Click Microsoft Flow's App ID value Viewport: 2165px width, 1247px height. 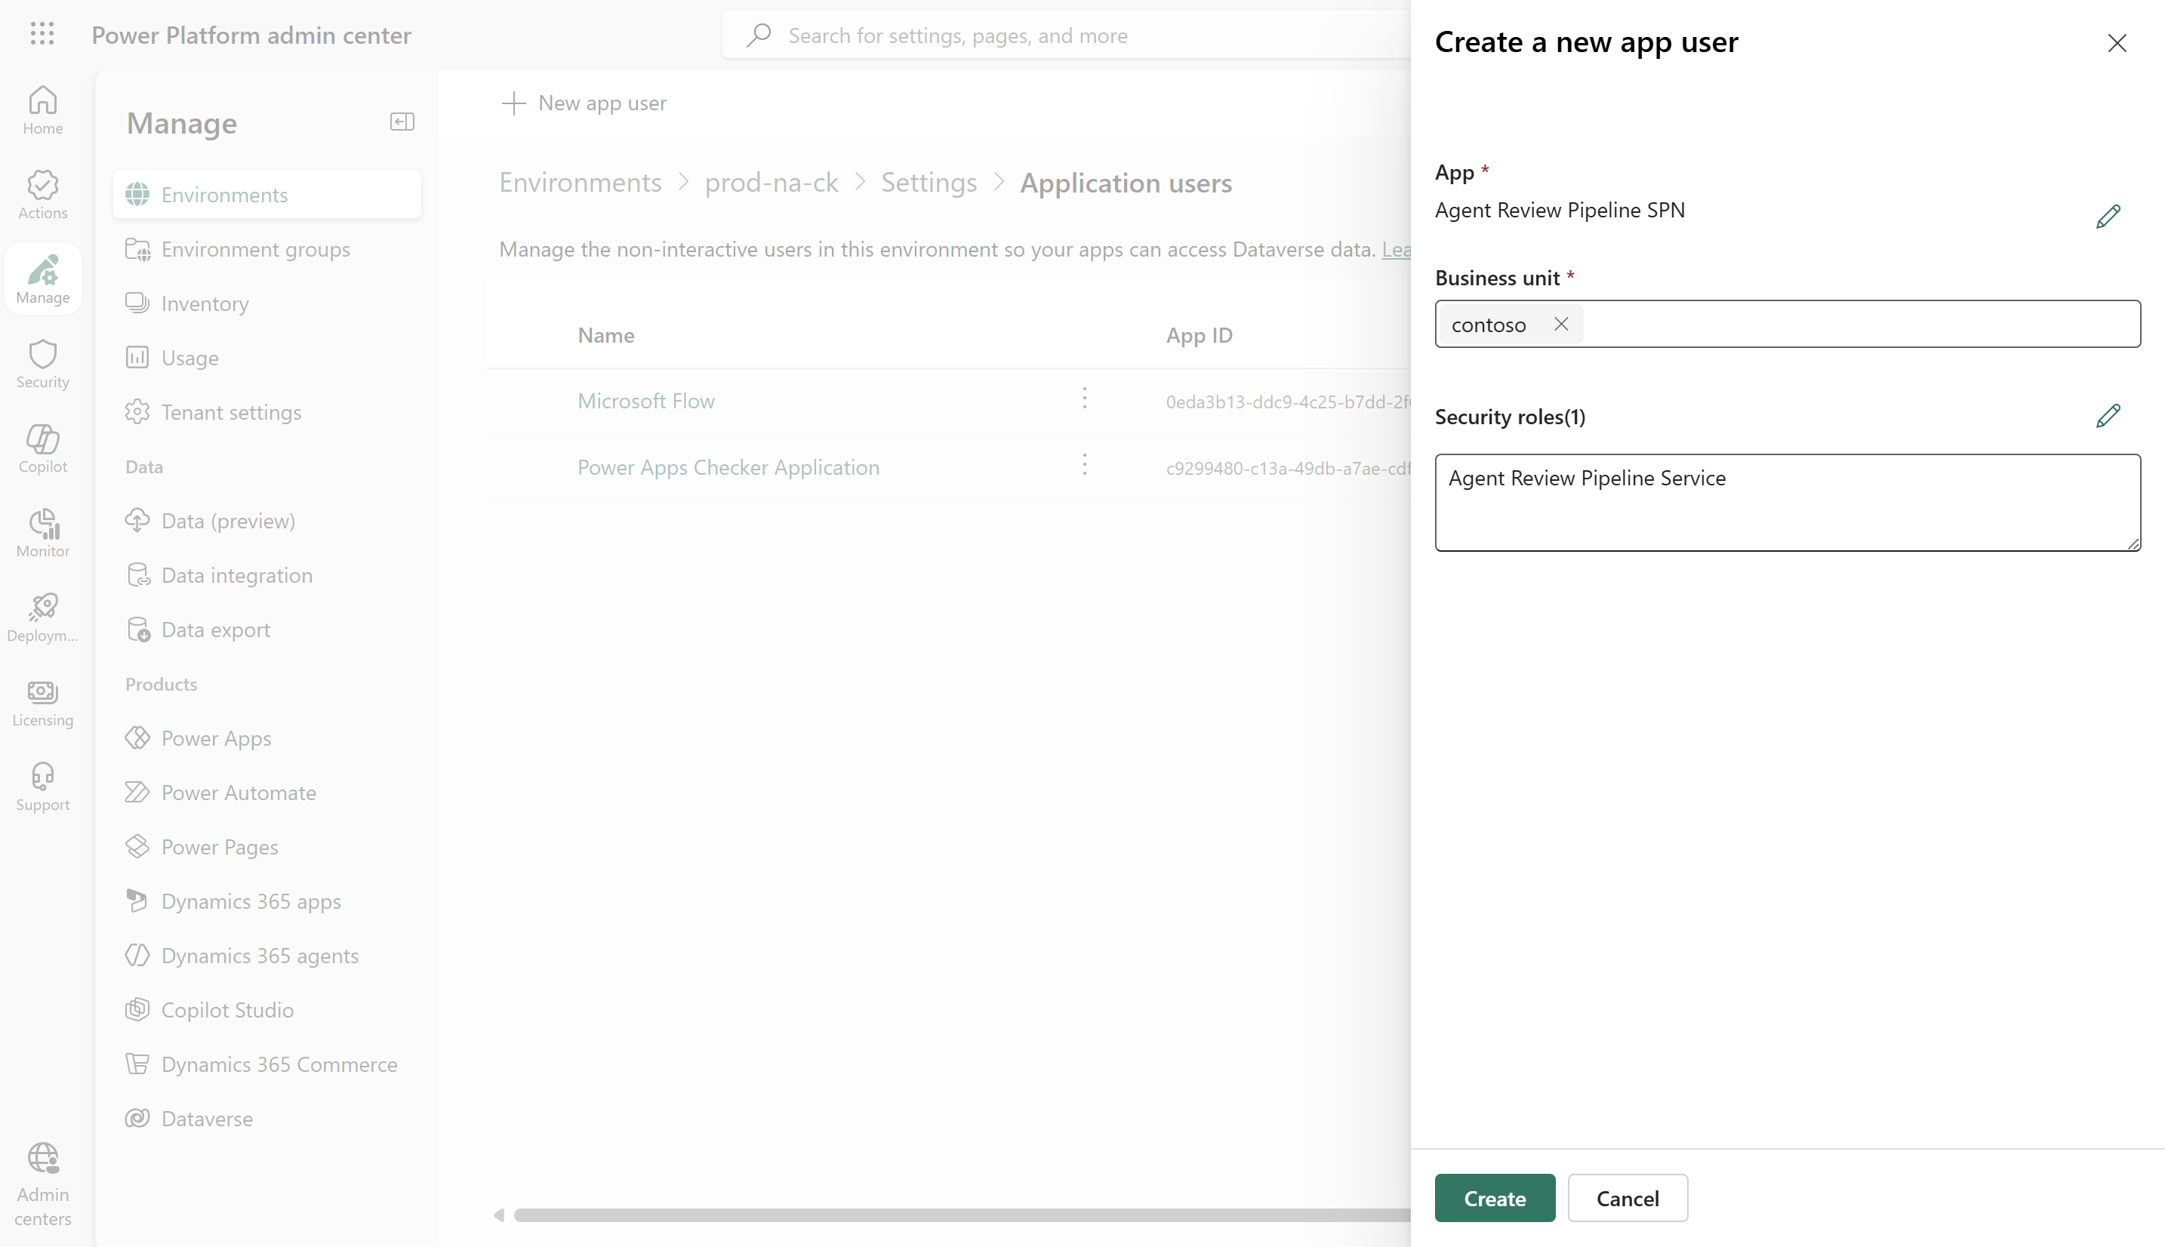pos(1288,402)
